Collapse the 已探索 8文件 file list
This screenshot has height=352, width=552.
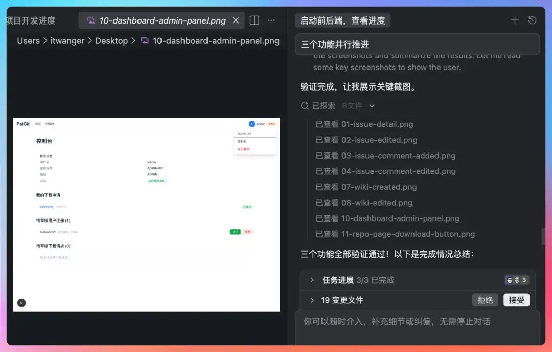(371, 106)
